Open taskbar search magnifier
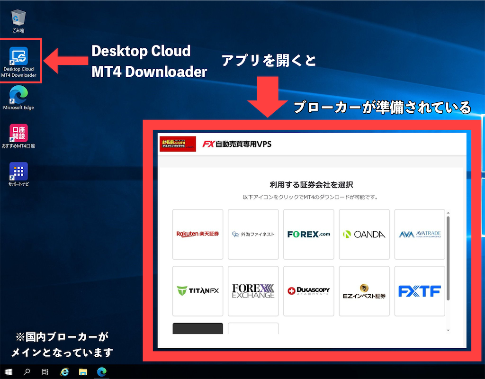This screenshot has height=379, width=485. tap(27, 371)
